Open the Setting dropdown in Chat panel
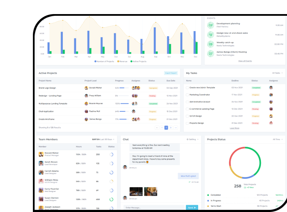The width and height of the screenshot is (287, 212). 193,139
